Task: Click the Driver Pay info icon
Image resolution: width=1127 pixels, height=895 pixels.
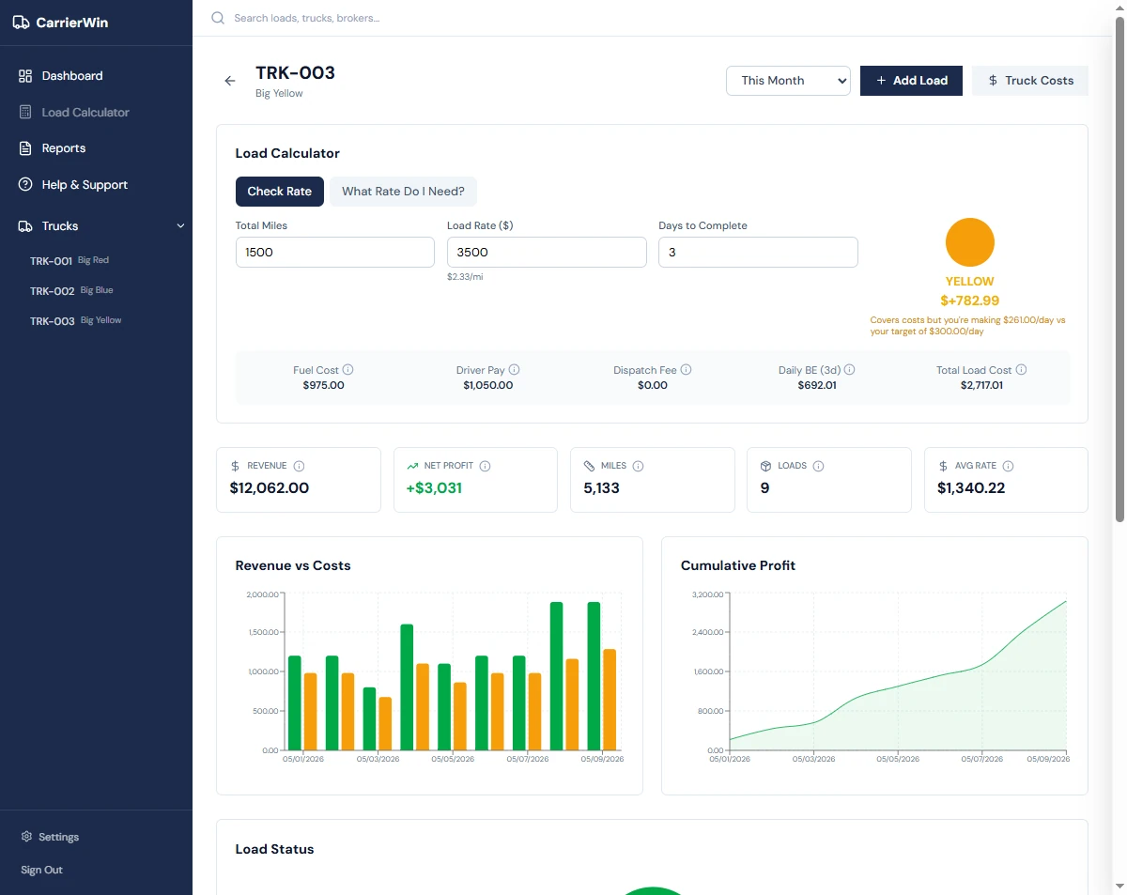Action: (515, 370)
